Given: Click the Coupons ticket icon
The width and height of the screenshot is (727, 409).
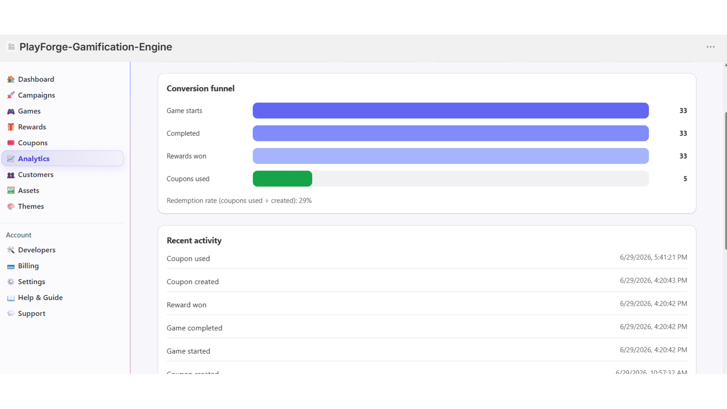Looking at the screenshot, I should 11,143.
